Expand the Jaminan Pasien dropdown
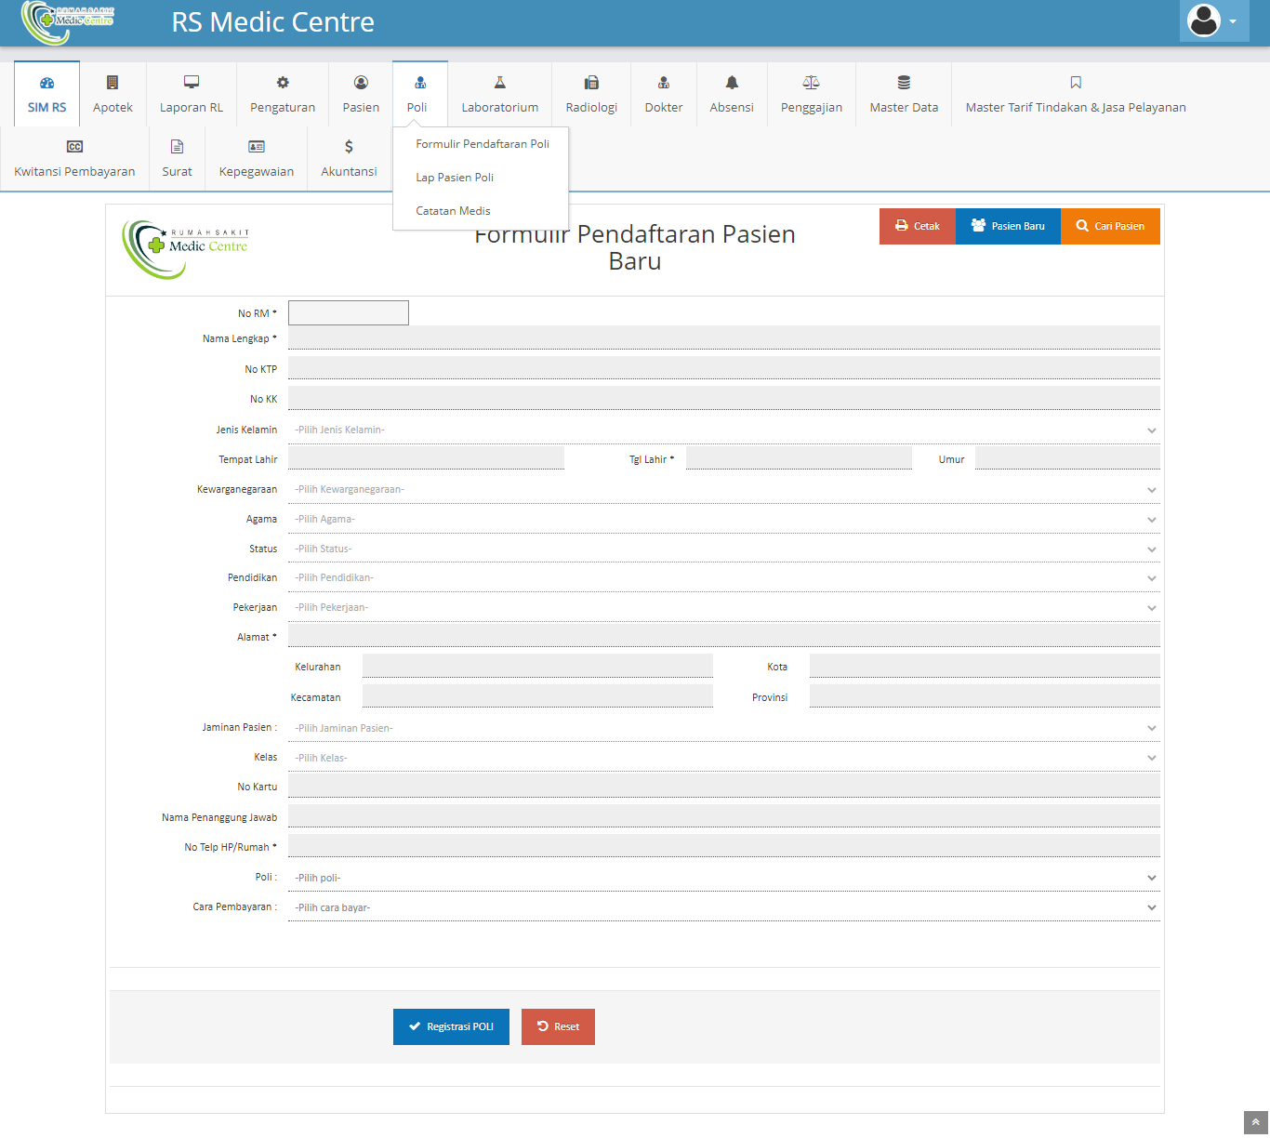Screen dimensions: 1270x1138 pyautogui.click(x=723, y=728)
